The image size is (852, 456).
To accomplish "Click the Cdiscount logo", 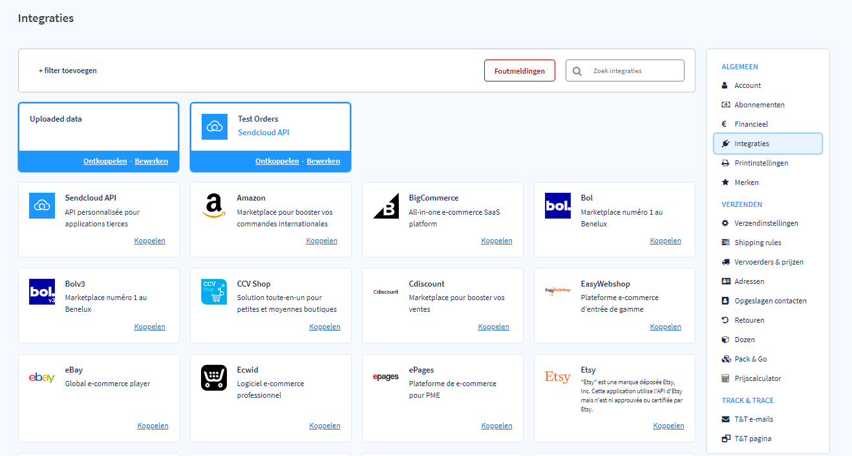I will [386, 292].
